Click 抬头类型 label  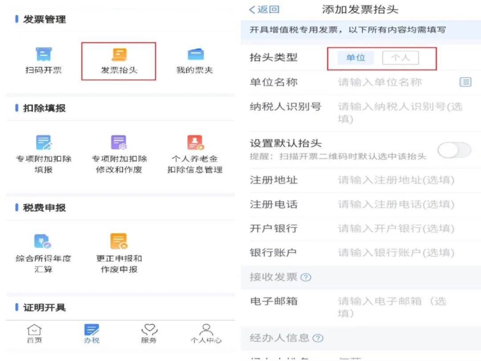point(273,57)
